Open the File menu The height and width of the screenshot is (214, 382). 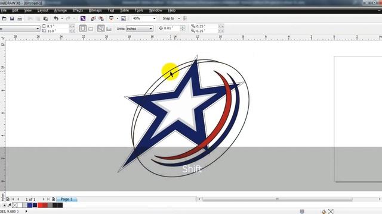pyautogui.click(x=4, y=11)
